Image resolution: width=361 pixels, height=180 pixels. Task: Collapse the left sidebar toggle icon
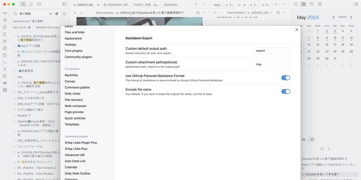click(64, 4)
